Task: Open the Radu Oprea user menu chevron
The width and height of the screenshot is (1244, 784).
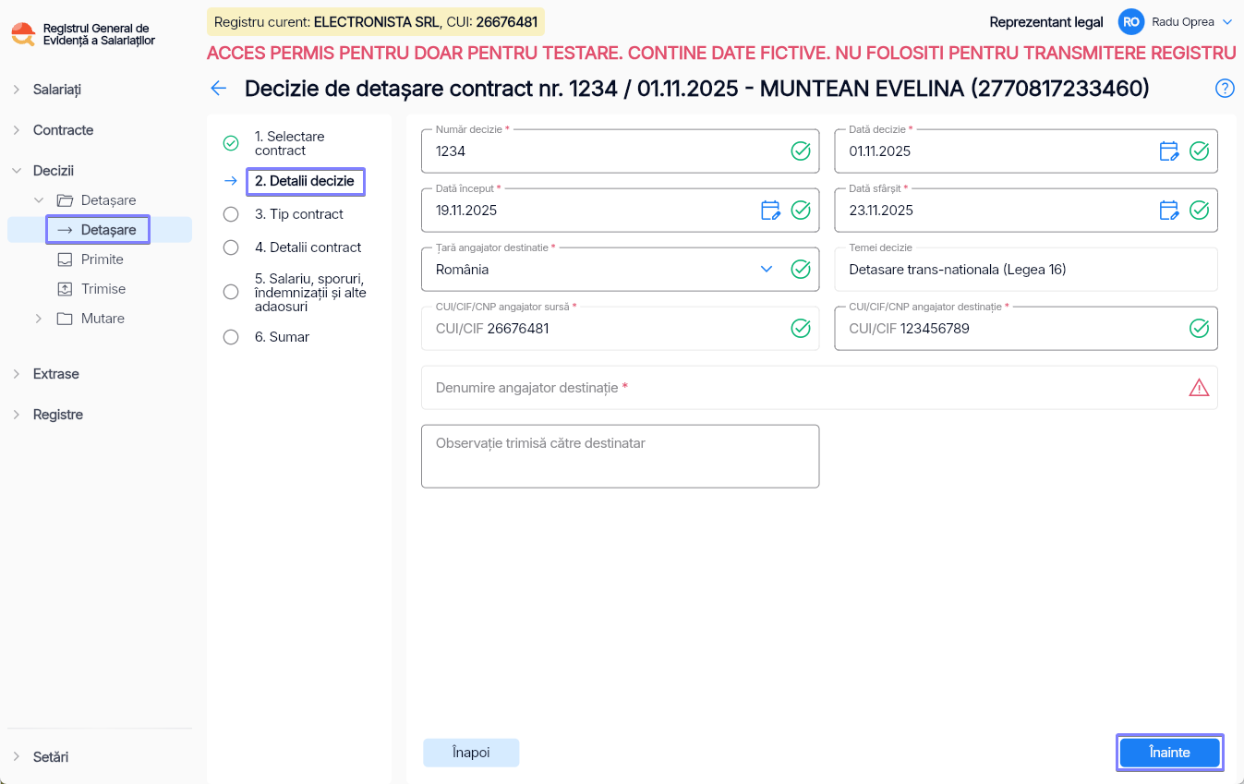Action: [x=1227, y=22]
